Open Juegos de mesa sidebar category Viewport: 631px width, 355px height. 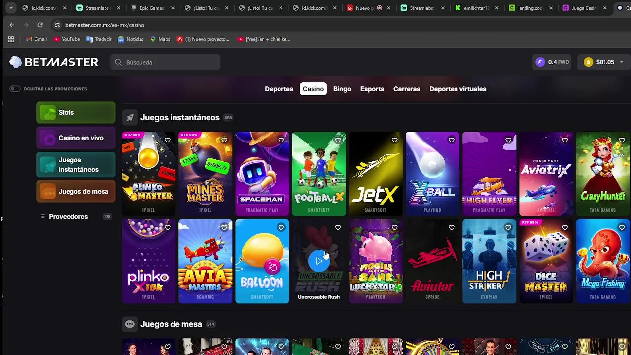pos(76,191)
